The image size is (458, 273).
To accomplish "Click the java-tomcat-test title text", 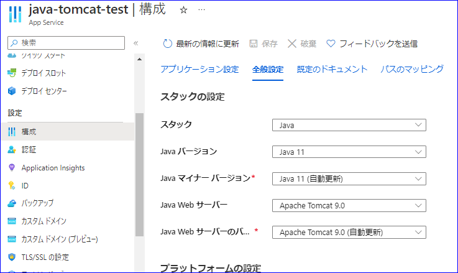I will pos(78,9).
